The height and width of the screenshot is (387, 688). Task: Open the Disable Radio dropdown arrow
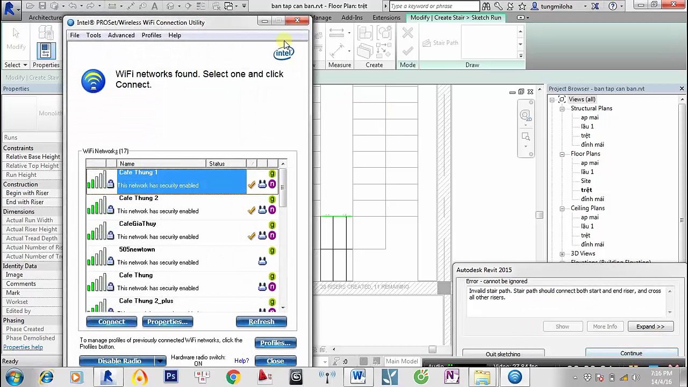click(x=160, y=361)
